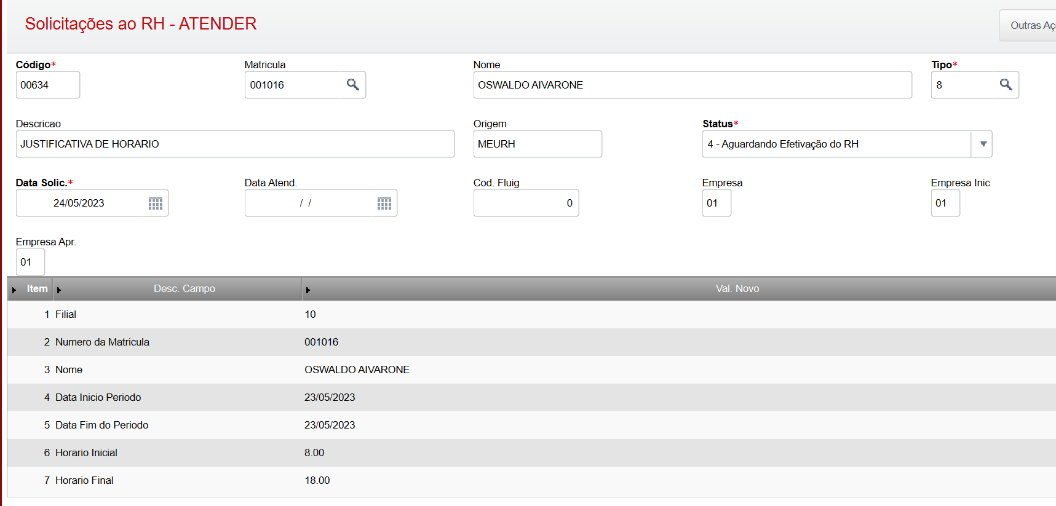
Task: Click the Desc. Campo column header
Action: [185, 289]
